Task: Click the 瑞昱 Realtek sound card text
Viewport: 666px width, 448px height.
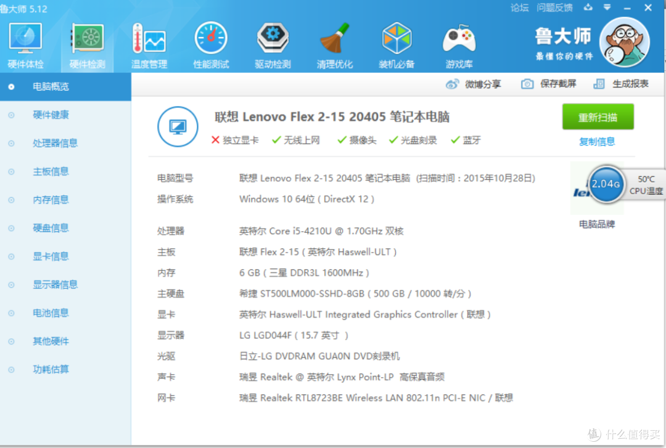Action: 342,377
